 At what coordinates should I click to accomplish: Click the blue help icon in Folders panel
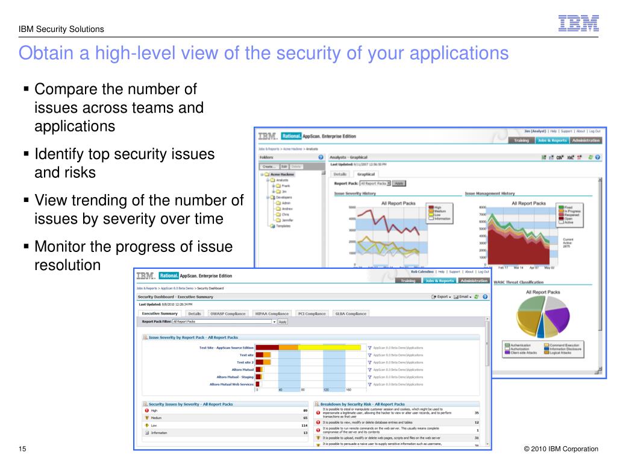point(321,157)
